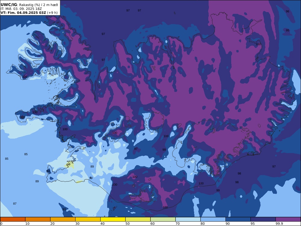Click the orange 10–20 legend swatch
This screenshot has height=226, width=301.
(38, 219)
